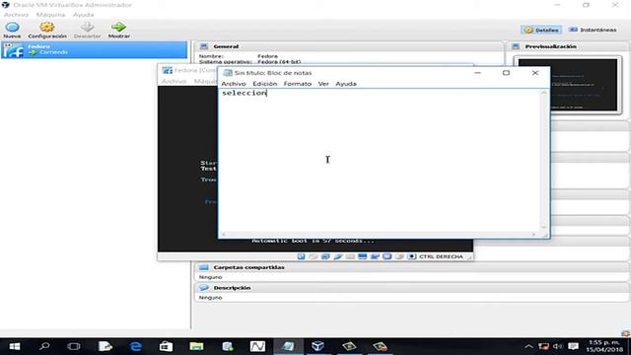Open File Explorer from the taskbar

(x=196, y=346)
